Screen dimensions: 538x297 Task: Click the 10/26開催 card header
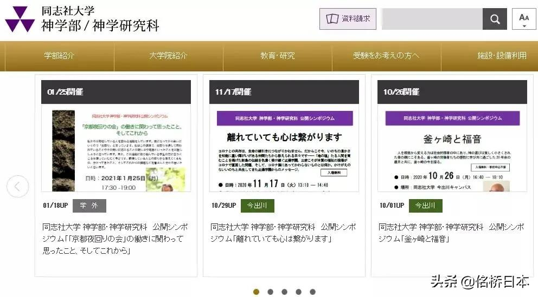[452, 92]
